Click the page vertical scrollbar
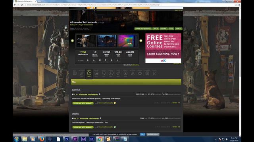This screenshot has width=254, height=142. click(x=240, y=48)
